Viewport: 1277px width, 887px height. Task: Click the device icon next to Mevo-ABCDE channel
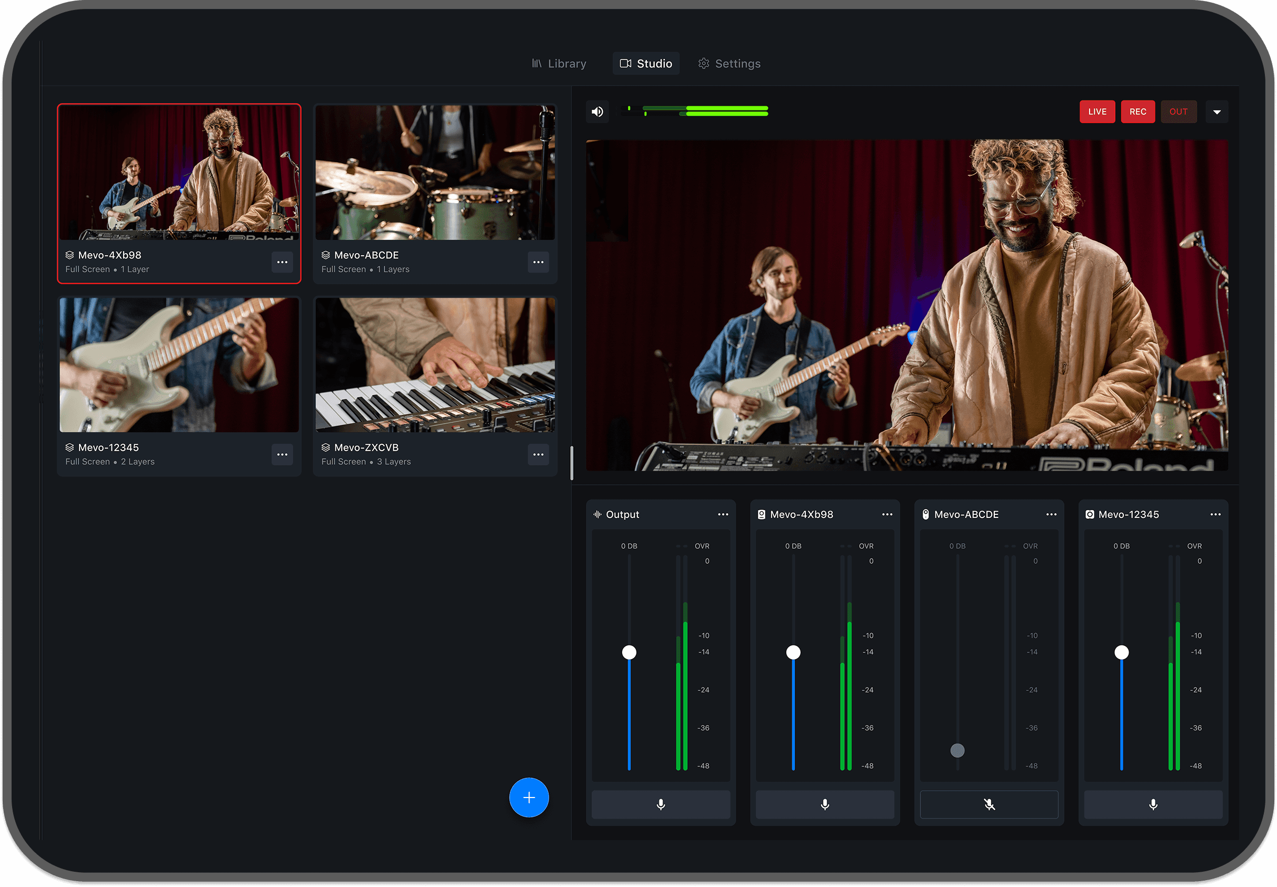(925, 514)
